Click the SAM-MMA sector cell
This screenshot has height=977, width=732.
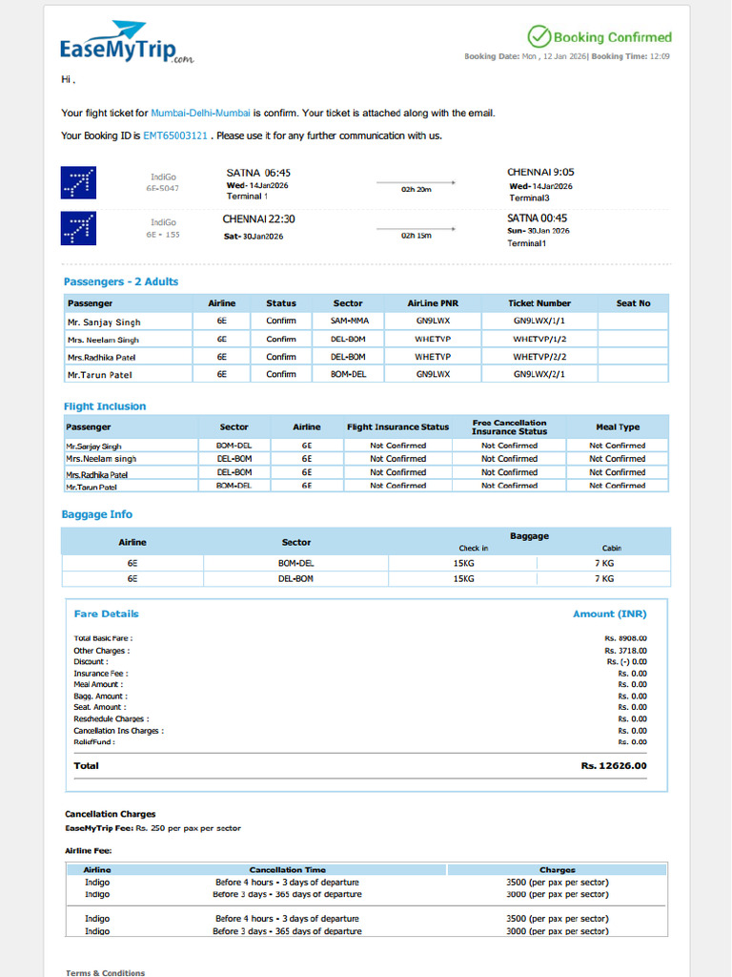[x=349, y=321]
